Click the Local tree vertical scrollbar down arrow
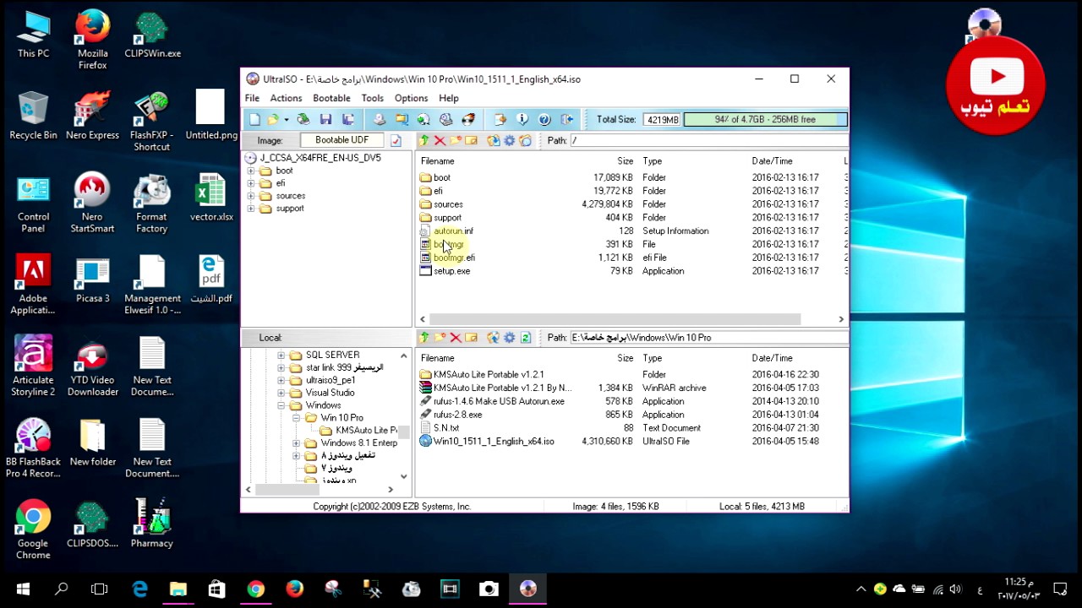The image size is (1082, 608). click(x=403, y=477)
